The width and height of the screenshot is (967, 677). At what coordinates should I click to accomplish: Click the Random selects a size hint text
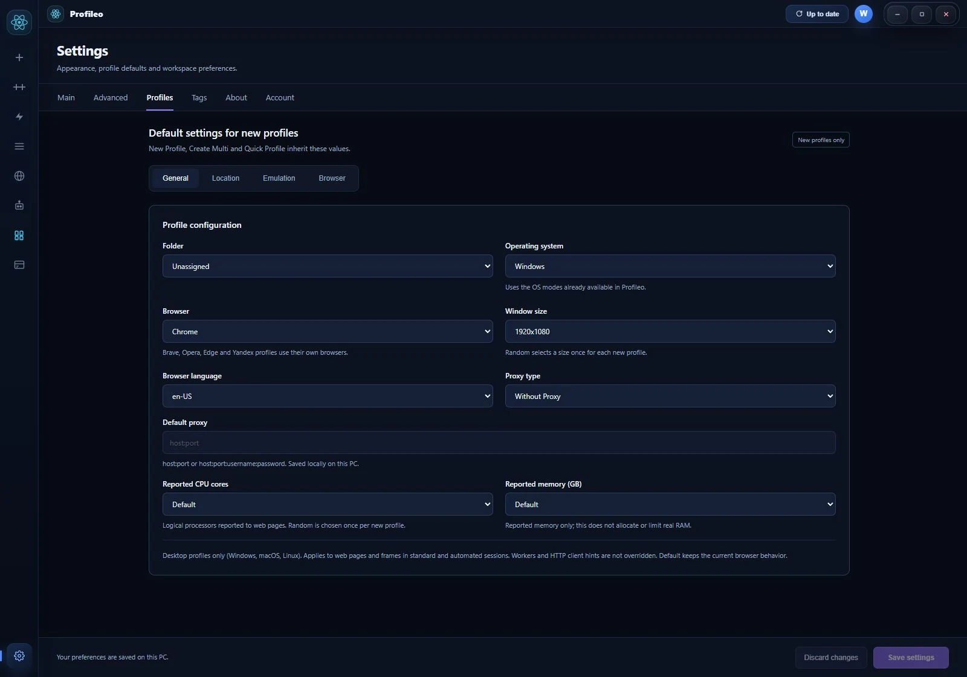click(576, 352)
